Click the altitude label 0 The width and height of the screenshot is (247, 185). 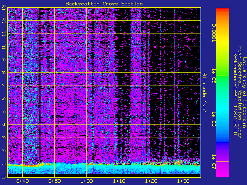click(4, 177)
